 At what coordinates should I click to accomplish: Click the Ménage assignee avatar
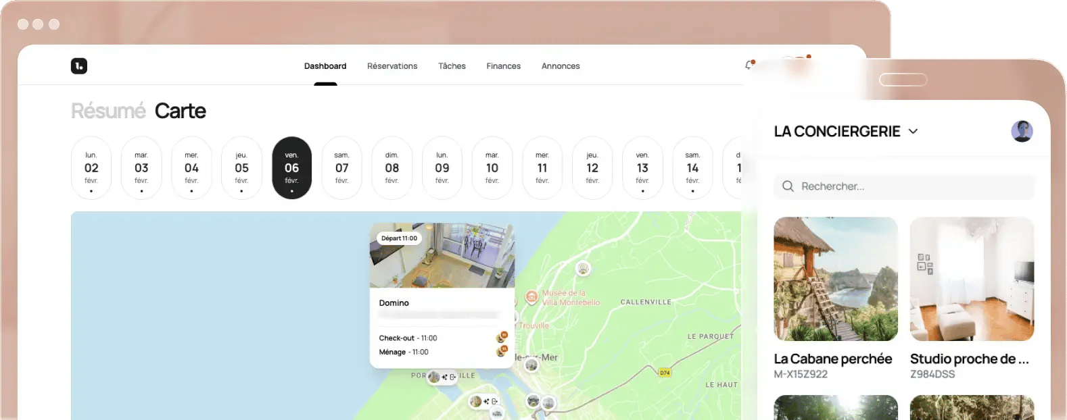502,351
